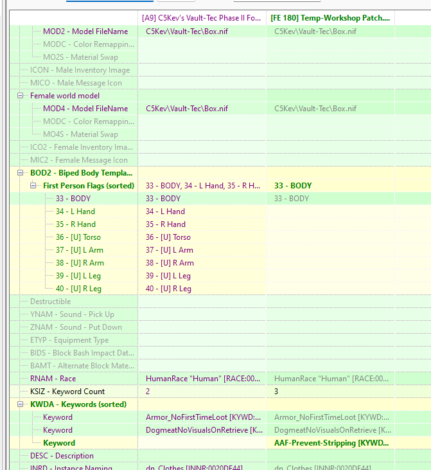
Task: Click dn_Clothes value in C5Kev column
Action: [194, 467]
